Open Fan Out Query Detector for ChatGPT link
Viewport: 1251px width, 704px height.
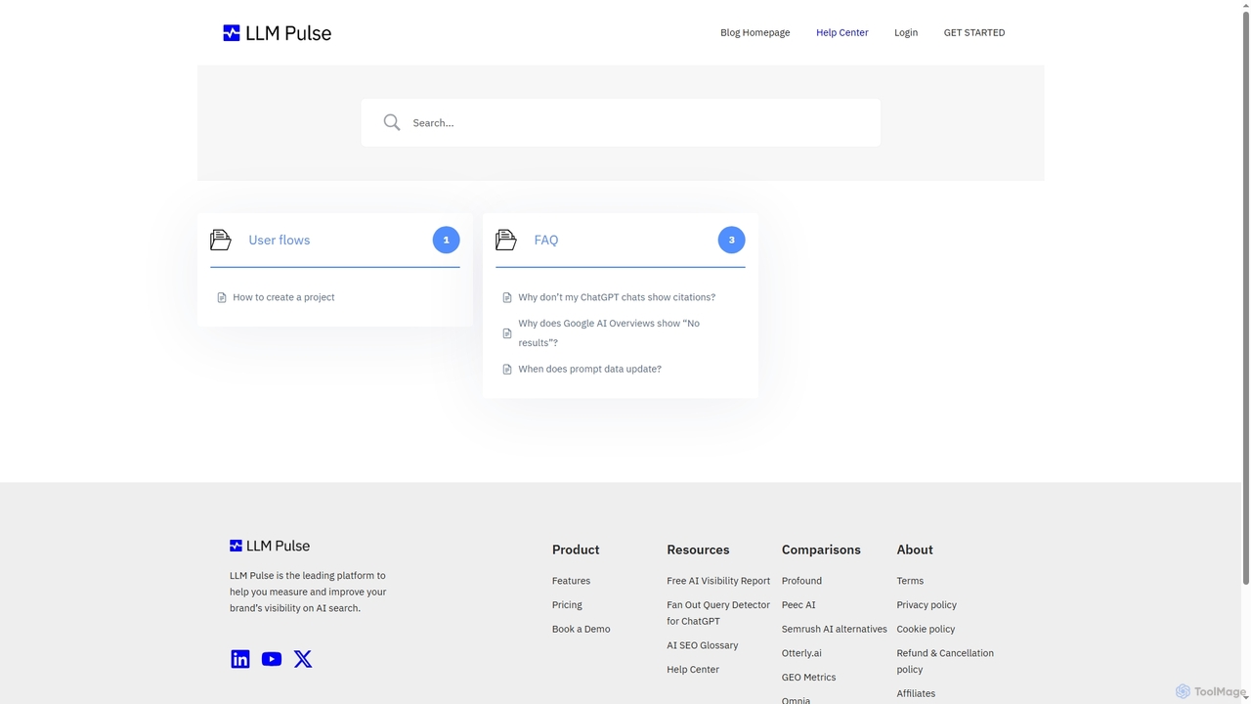718,613
